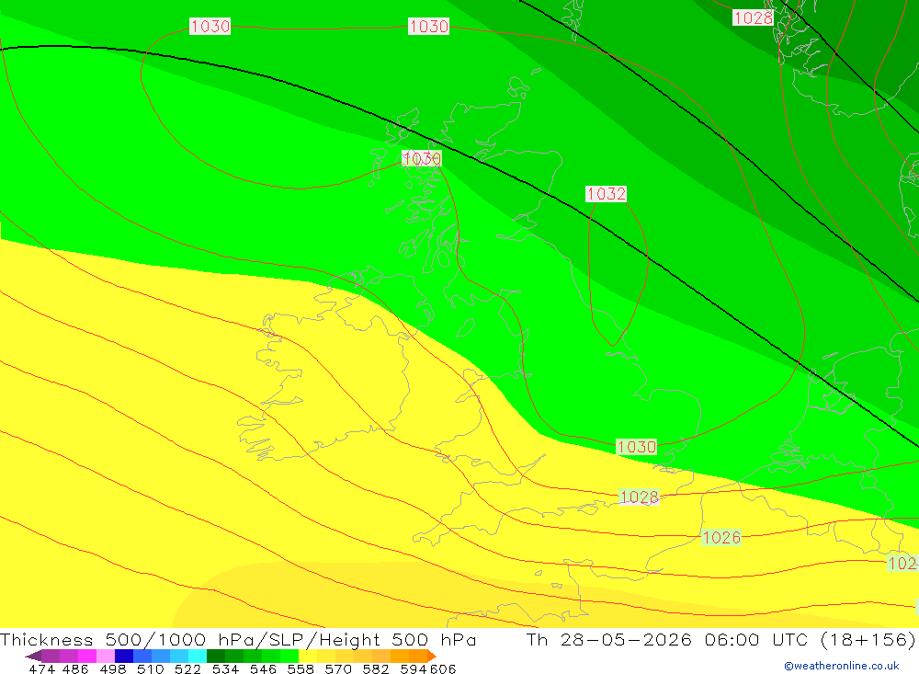Click the legend value 546
This screenshot has width=919, height=674.
point(263,669)
